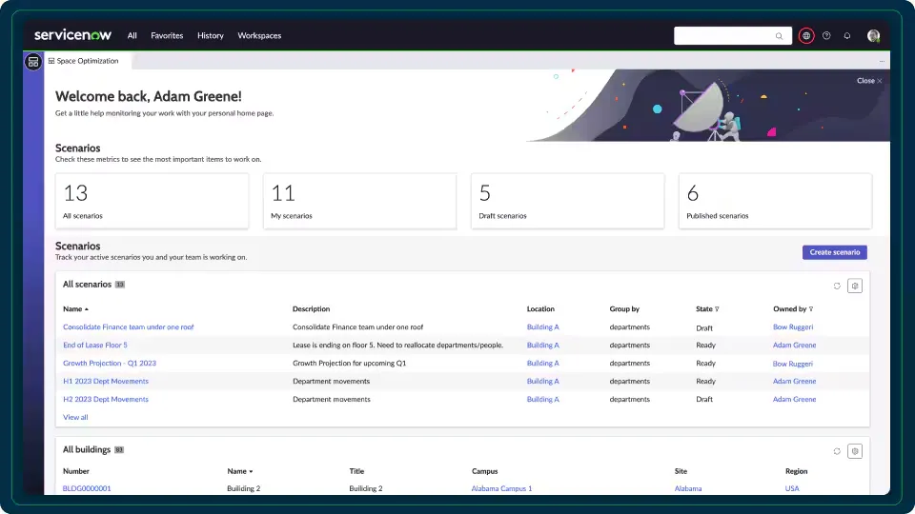Open the notifications bell
Screen dimensions: 915x514
847,36
